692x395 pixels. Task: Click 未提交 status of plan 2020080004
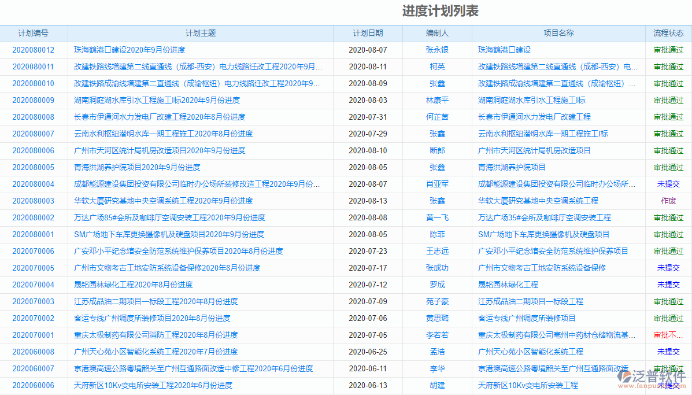coord(668,184)
